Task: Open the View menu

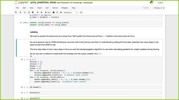Action: 32,8
